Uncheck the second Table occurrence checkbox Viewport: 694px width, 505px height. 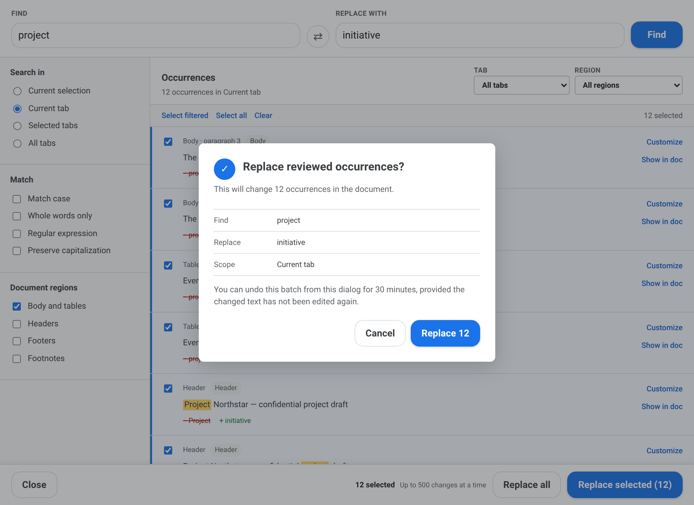[x=168, y=327]
